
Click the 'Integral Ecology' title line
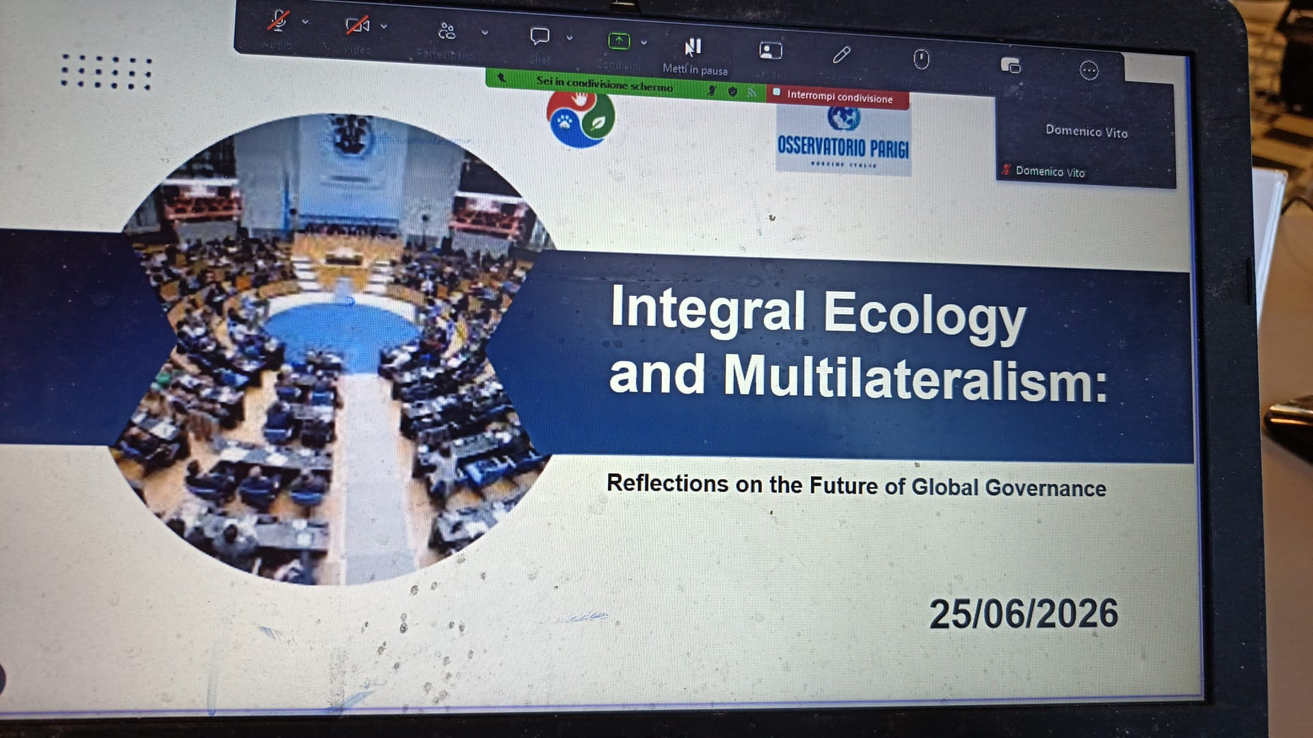[818, 312]
